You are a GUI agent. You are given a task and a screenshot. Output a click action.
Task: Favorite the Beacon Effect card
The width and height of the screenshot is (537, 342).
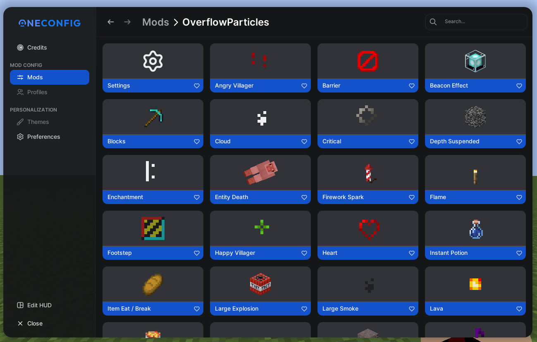(x=519, y=86)
